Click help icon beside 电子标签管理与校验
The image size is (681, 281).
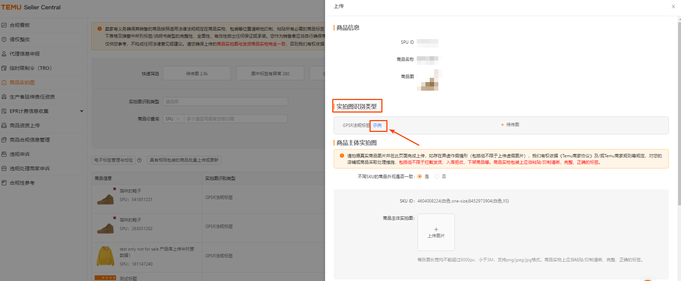coord(139,160)
